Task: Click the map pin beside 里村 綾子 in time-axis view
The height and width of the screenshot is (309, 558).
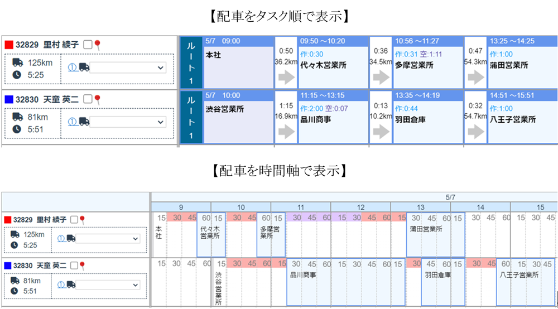Action: 82,220
